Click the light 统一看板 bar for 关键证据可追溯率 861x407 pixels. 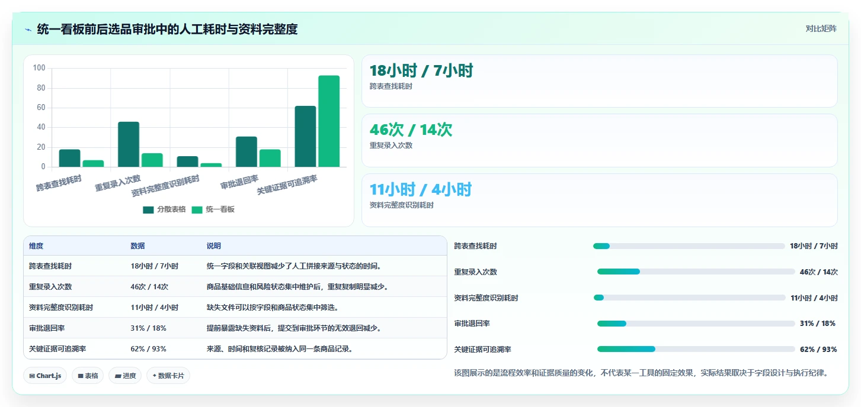(329, 121)
